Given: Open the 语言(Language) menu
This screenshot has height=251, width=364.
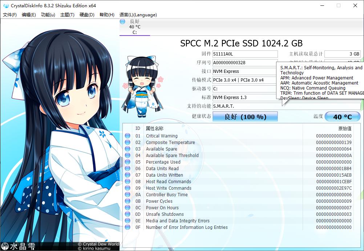Looking at the screenshot, I should click(x=138, y=15).
